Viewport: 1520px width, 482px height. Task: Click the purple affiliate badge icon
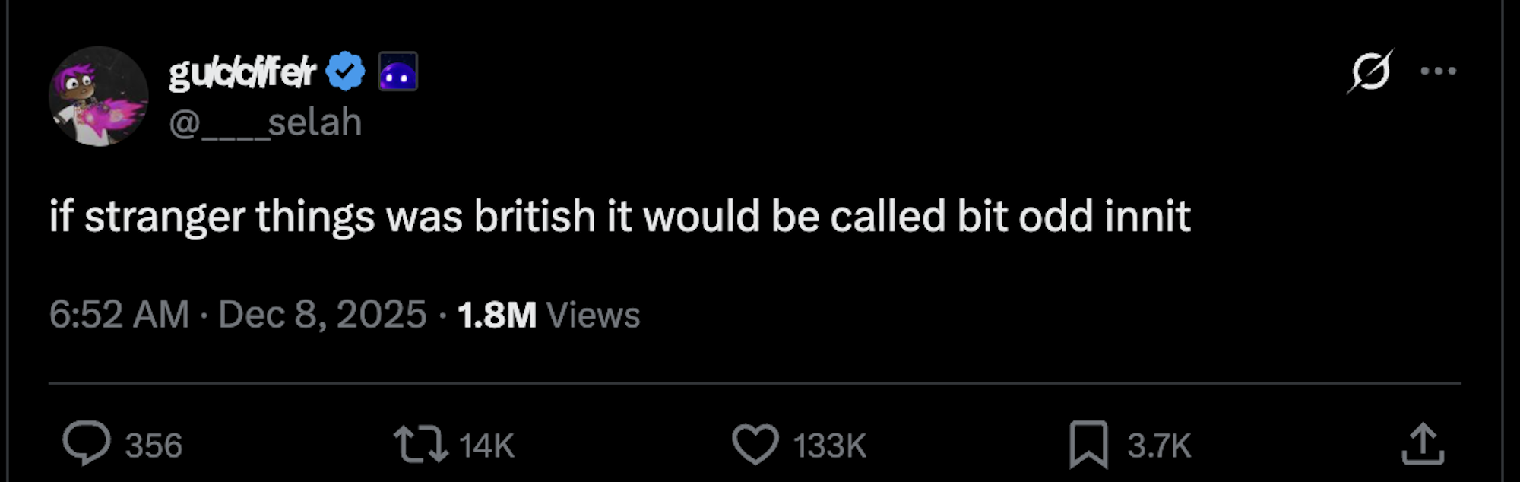click(398, 71)
